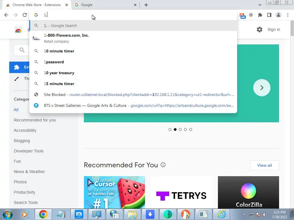This screenshot has width=294, height=220.
Task: Choose the '10 minute timer' suggestion
Action: (x=133, y=51)
